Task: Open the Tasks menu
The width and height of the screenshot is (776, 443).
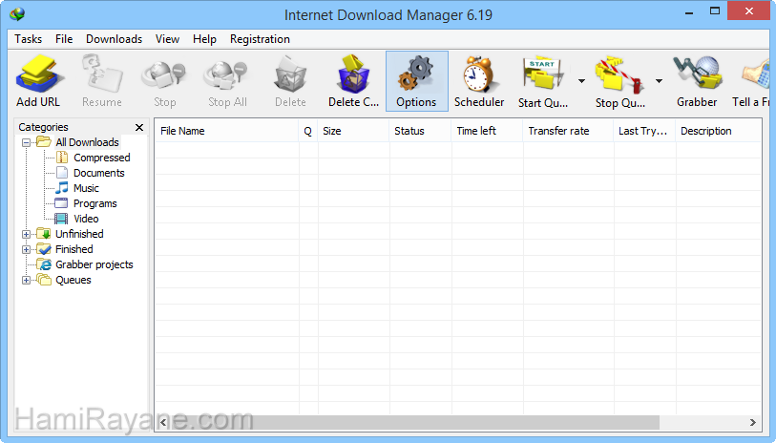Action: pos(29,39)
